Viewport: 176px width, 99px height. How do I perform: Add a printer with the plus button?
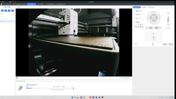[x=2, y=10]
